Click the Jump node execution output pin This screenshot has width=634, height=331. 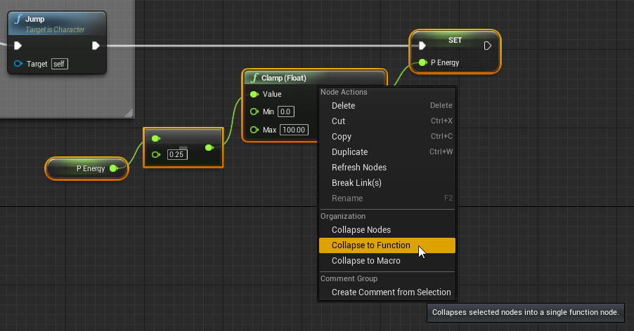point(96,46)
